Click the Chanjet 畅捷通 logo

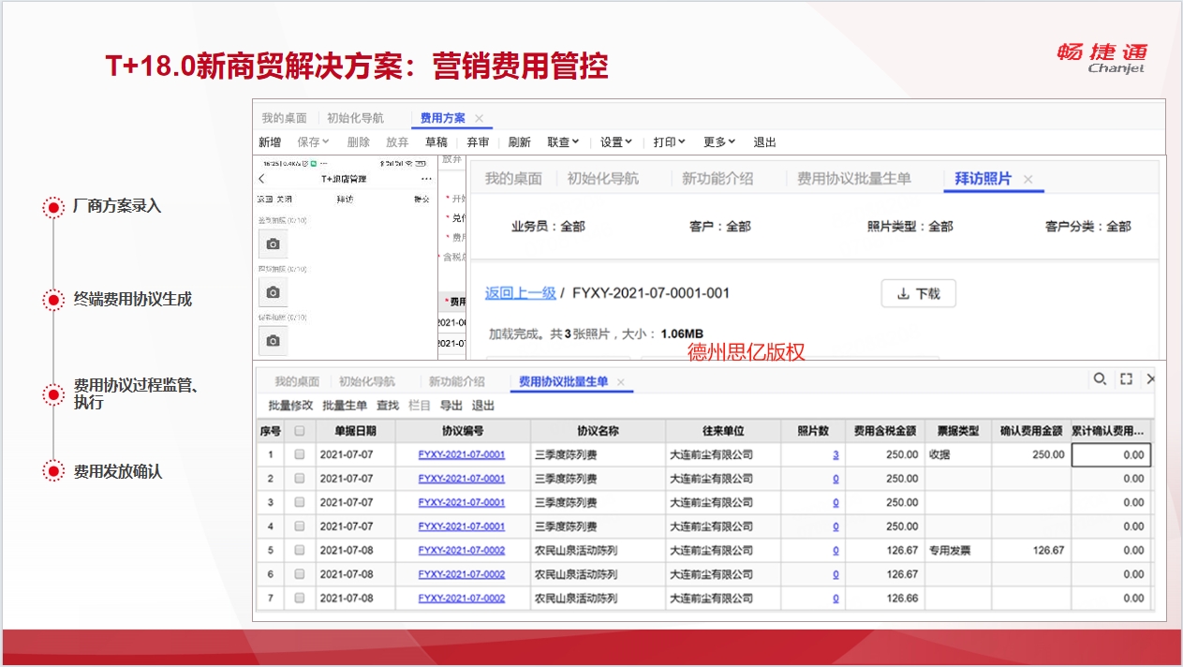pyautogui.click(x=1102, y=57)
